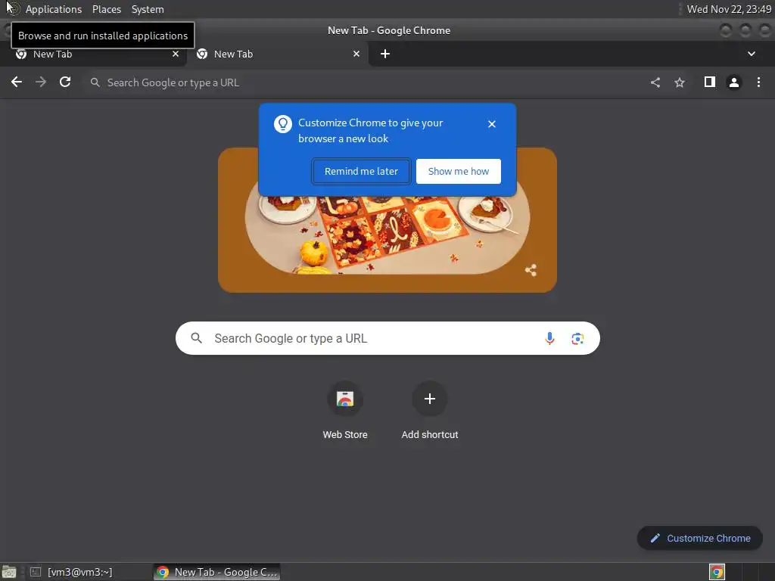Select the second New Tab
The height and width of the screenshot is (581, 775).
coord(278,54)
